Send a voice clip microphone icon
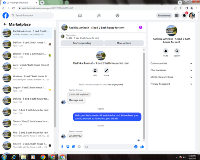 [x=62, y=147]
